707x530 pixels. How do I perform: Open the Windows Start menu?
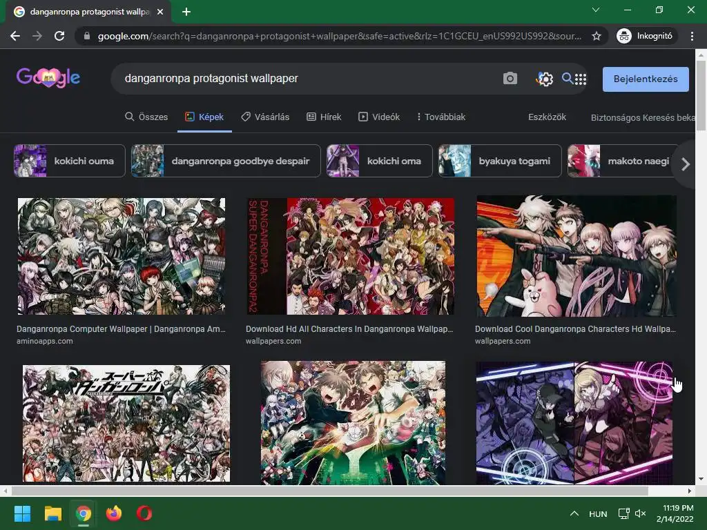[x=22, y=513]
